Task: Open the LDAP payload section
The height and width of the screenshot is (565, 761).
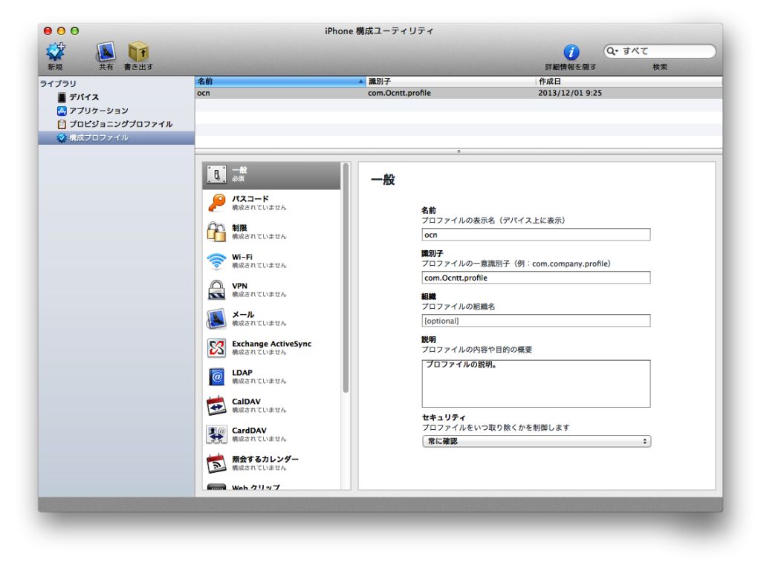Action: 272,376
